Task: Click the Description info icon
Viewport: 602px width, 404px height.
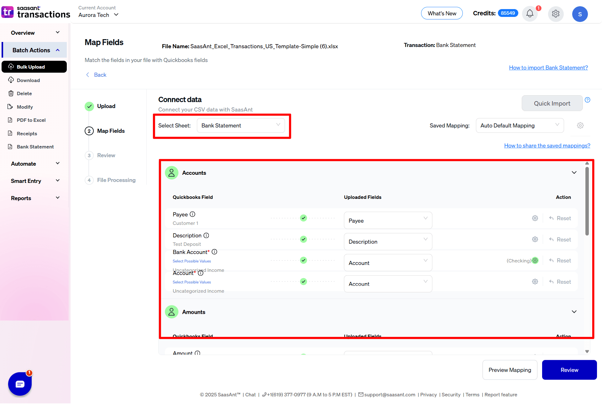Action: pos(206,235)
